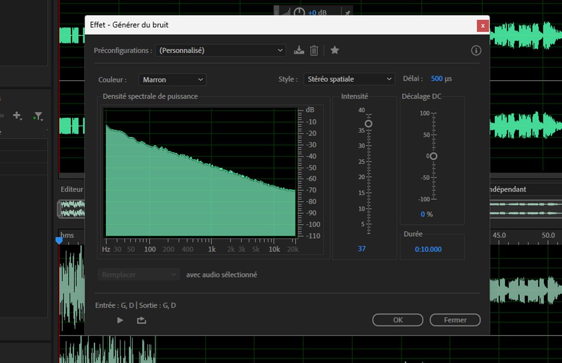Expand the Style dropdown showing Stéréo spatiale

349,79
